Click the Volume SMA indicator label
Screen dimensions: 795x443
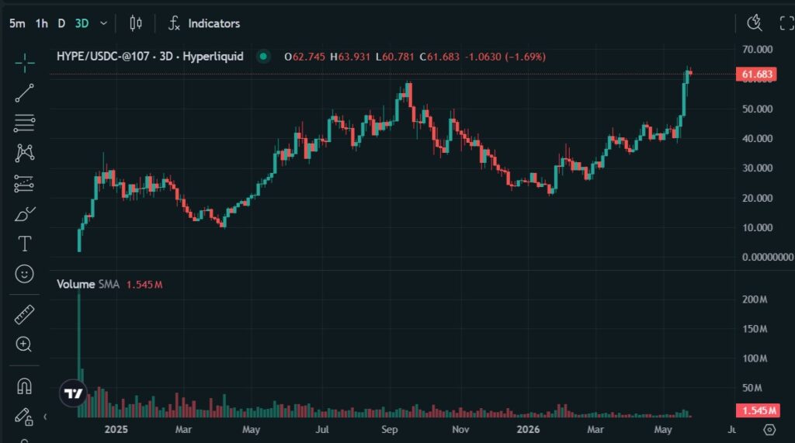pyautogui.click(x=89, y=285)
